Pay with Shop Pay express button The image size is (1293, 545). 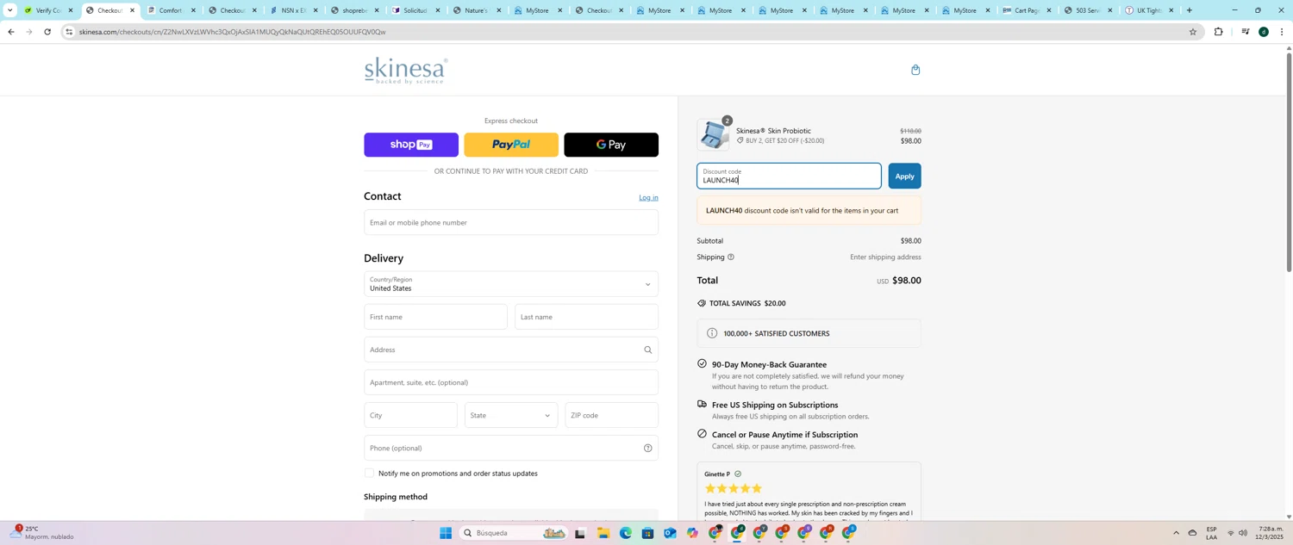click(411, 145)
